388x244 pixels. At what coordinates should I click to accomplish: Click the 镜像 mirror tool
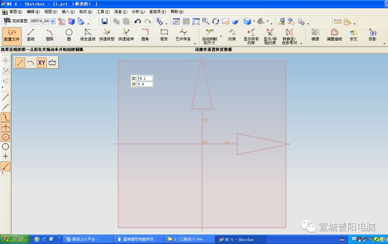point(315,36)
